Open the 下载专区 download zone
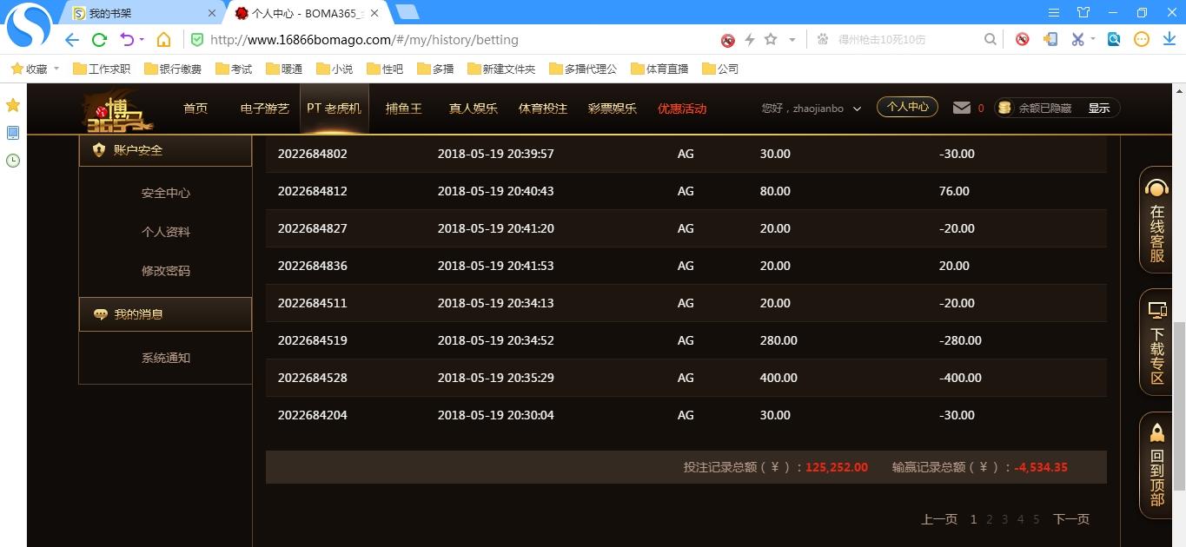The image size is (1186, 547). coord(1156,342)
